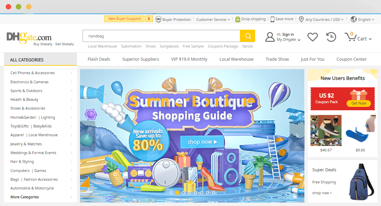
Task: Expand Cell Phones & Accessories category arrow
Action: 71,73
